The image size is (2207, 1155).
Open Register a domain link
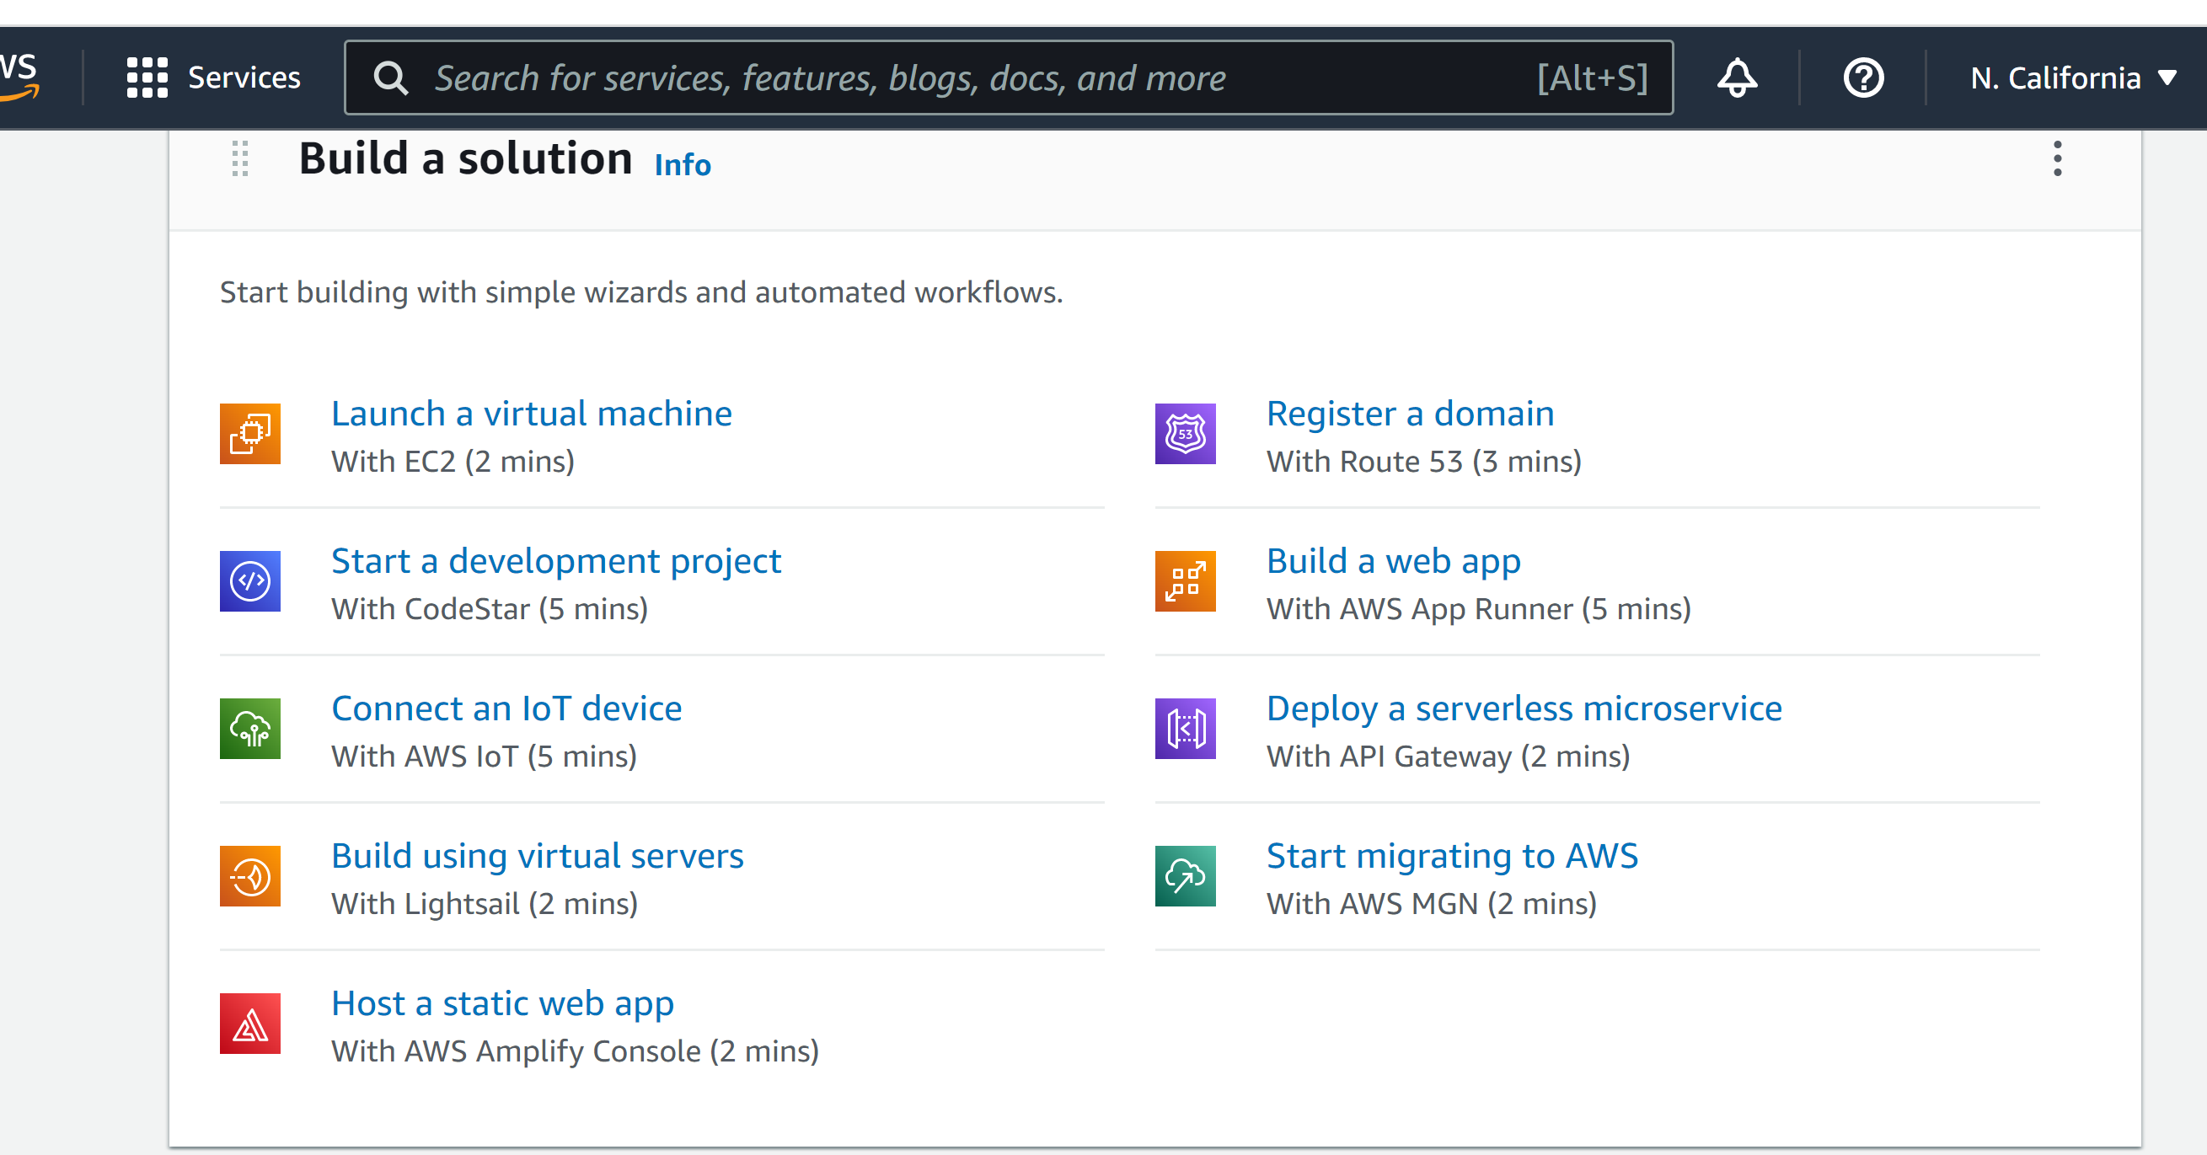coord(1410,414)
